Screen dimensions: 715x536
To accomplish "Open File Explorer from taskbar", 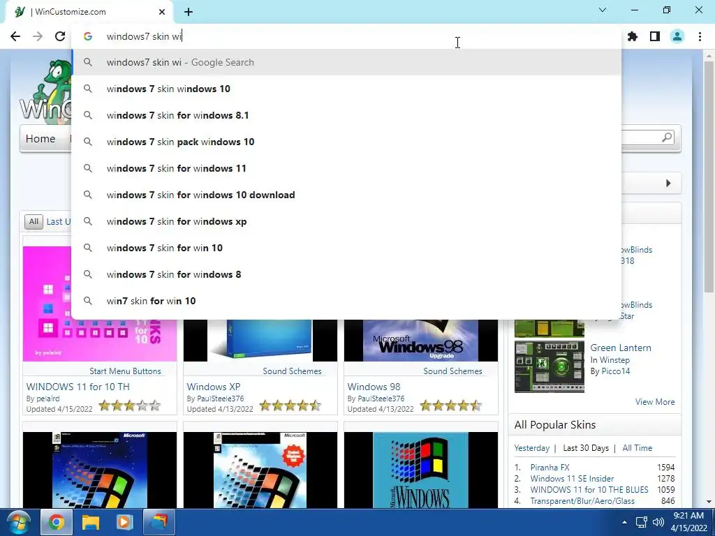I will pyautogui.click(x=90, y=522).
